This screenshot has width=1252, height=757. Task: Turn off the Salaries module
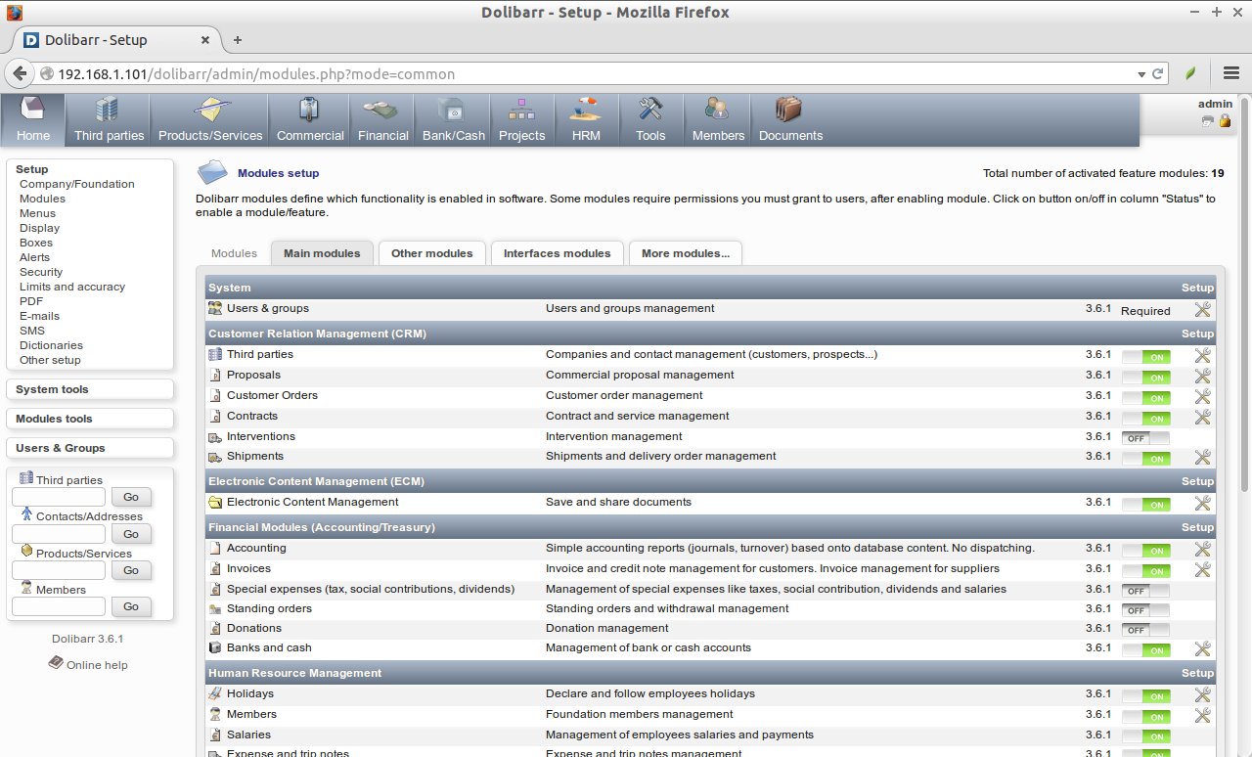pos(1145,736)
